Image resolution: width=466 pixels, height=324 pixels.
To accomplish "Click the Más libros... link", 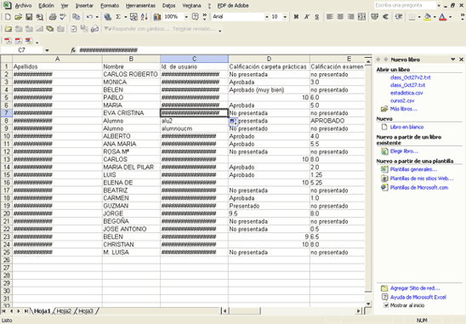I will point(404,109).
